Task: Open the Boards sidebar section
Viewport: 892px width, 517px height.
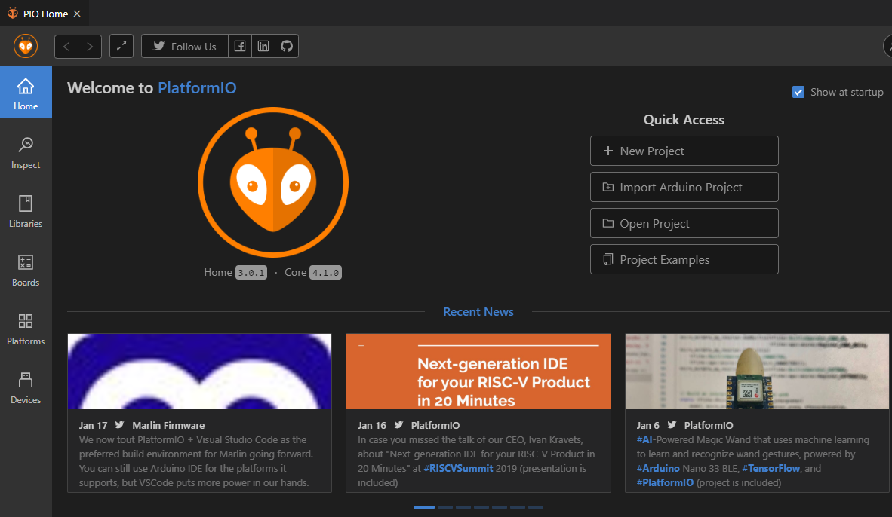Action: coord(26,271)
